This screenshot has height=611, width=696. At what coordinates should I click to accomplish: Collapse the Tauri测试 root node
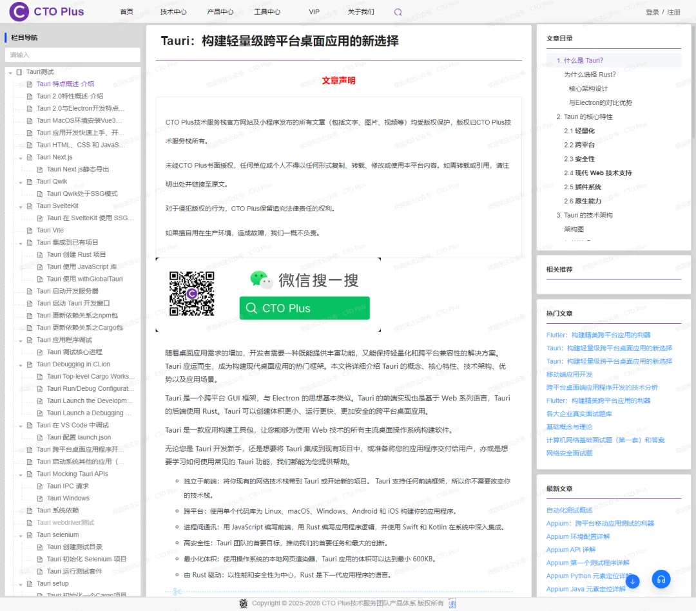pos(10,72)
